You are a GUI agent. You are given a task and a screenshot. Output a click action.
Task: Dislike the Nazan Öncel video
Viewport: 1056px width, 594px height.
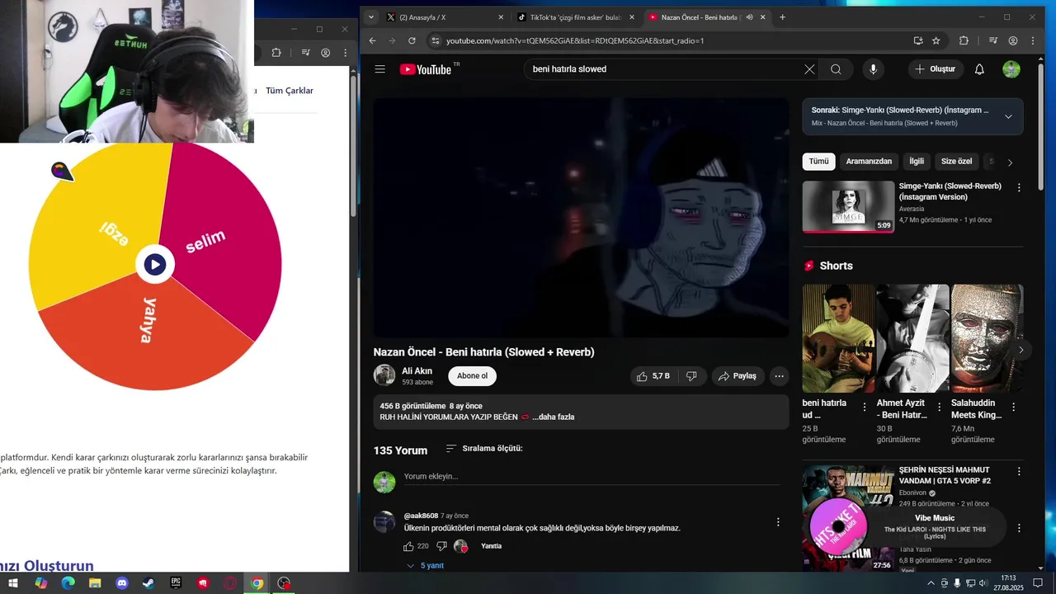point(691,376)
